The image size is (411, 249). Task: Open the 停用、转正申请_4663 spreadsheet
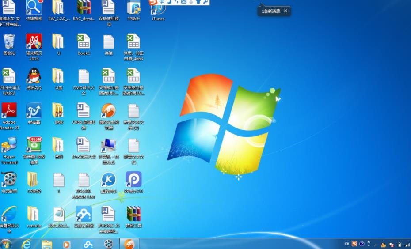point(133,47)
